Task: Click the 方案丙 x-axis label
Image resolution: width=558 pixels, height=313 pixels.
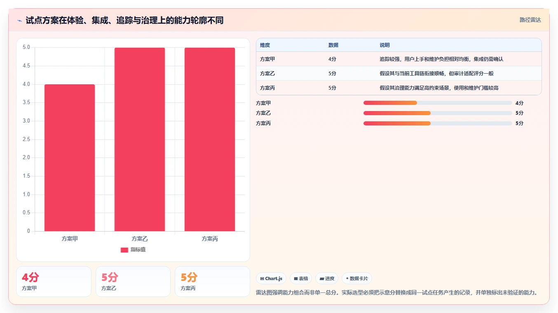Action: click(x=210, y=239)
